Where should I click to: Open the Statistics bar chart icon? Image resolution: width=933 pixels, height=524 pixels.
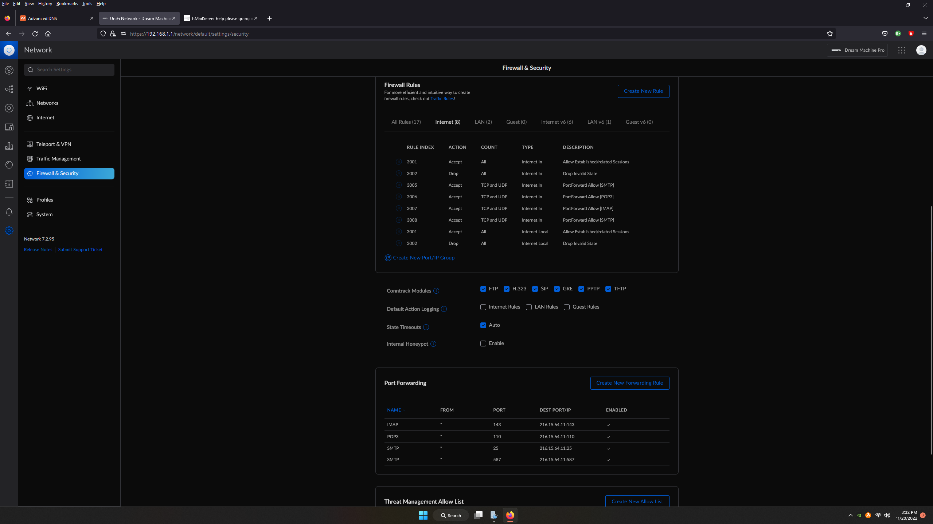[9, 146]
